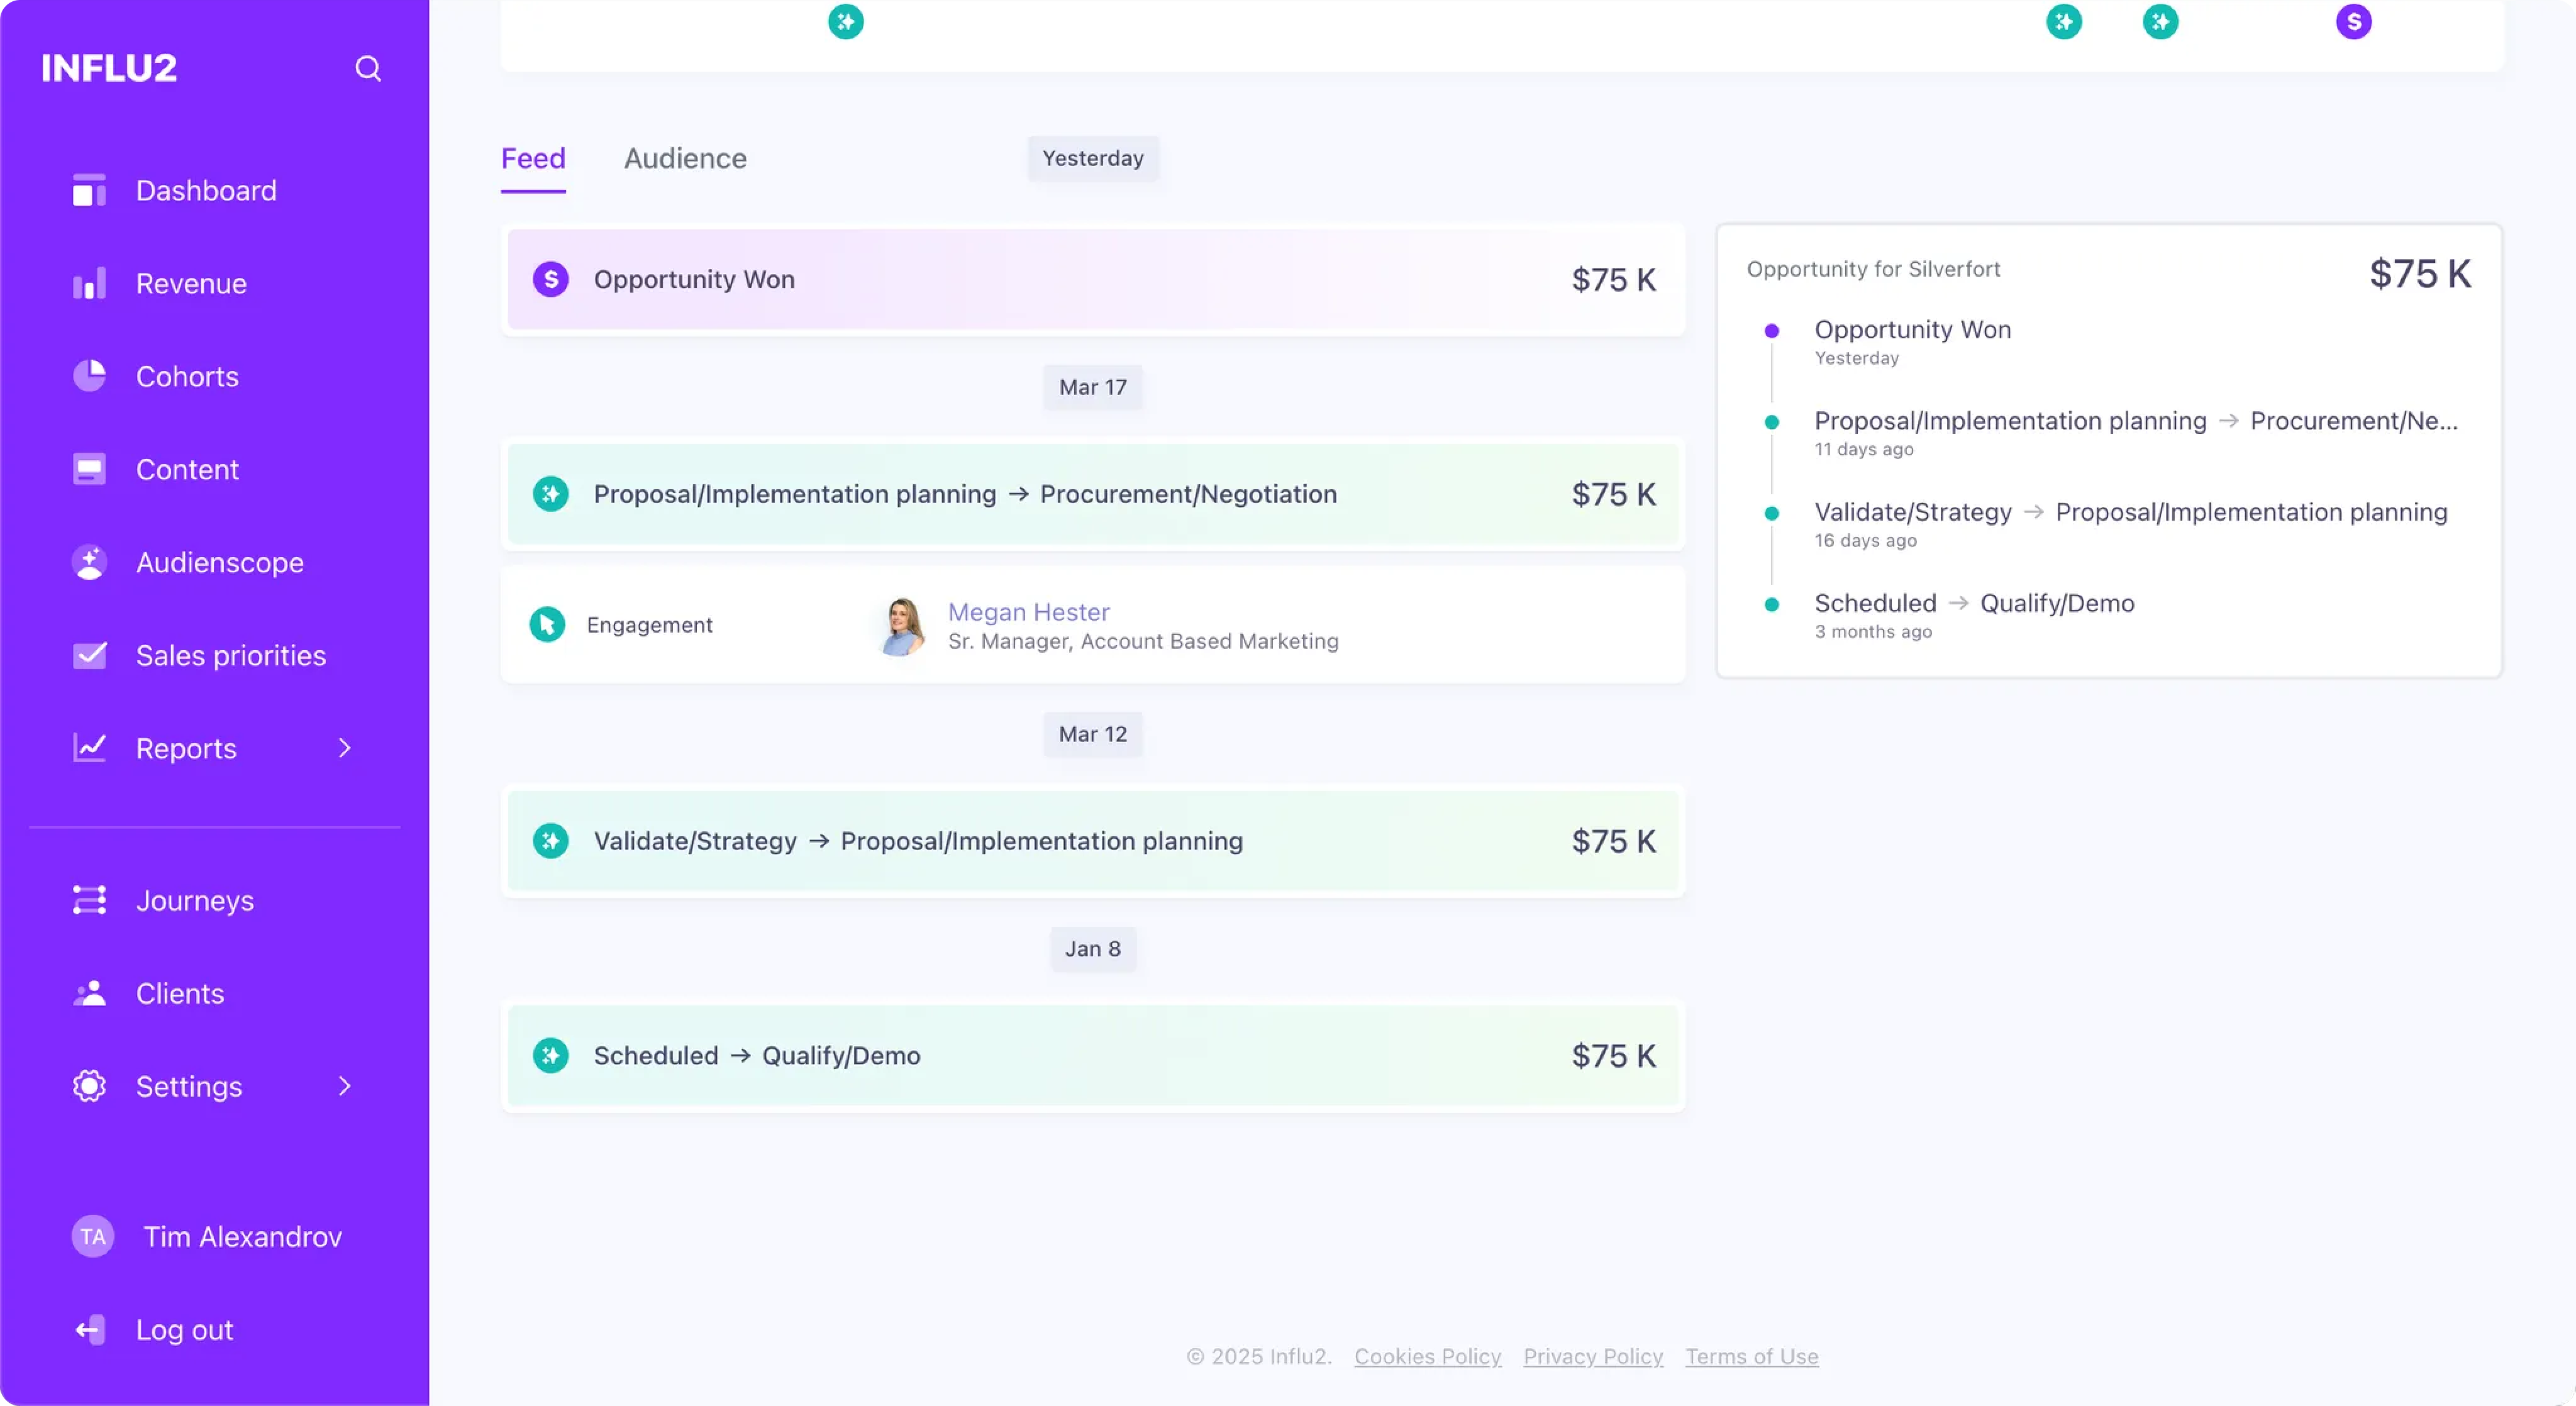Click the INFLU2 logo
The height and width of the screenshot is (1406, 2576).
click(x=109, y=68)
